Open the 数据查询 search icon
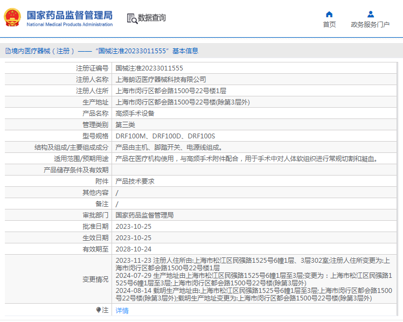Screen dimensions: 403x322 pyautogui.click(x=132, y=18)
